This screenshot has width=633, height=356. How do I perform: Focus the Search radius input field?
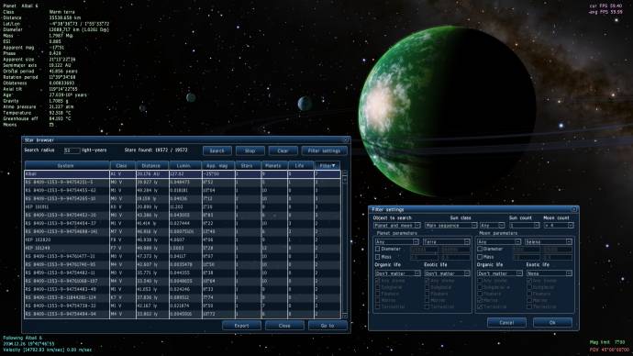pos(72,150)
